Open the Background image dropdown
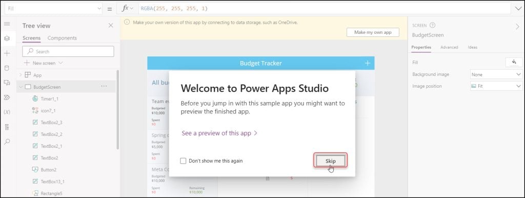The width and height of the screenshot is (525, 198). [x=496, y=74]
